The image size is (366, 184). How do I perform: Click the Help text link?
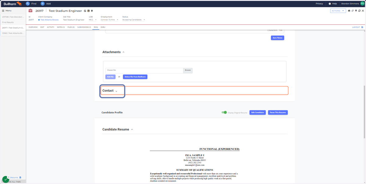click(335, 4)
